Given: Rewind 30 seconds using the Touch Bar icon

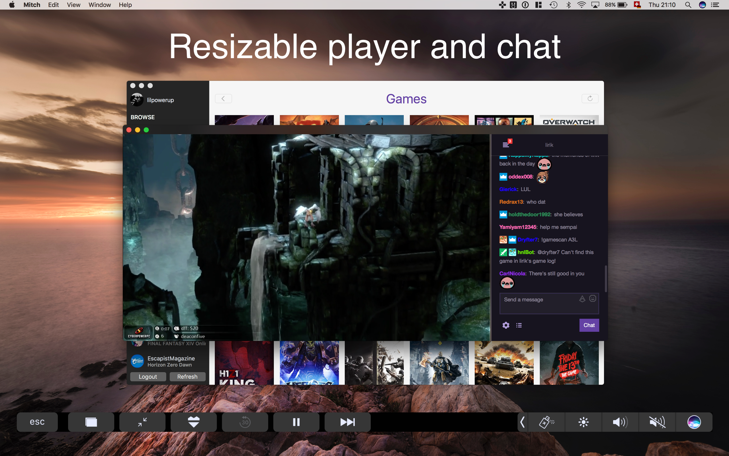Looking at the screenshot, I should point(245,422).
